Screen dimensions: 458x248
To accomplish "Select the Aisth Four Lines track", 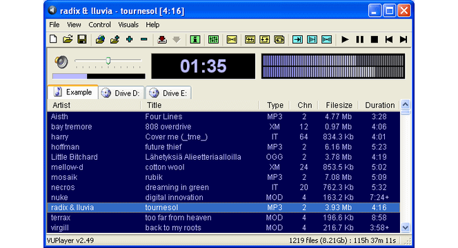I will (x=223, y=116).
